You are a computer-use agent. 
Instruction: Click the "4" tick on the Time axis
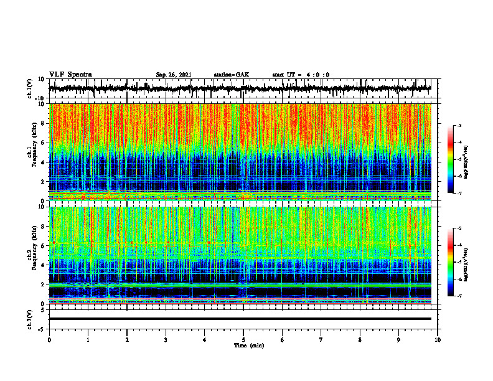(x=205, y=340)
